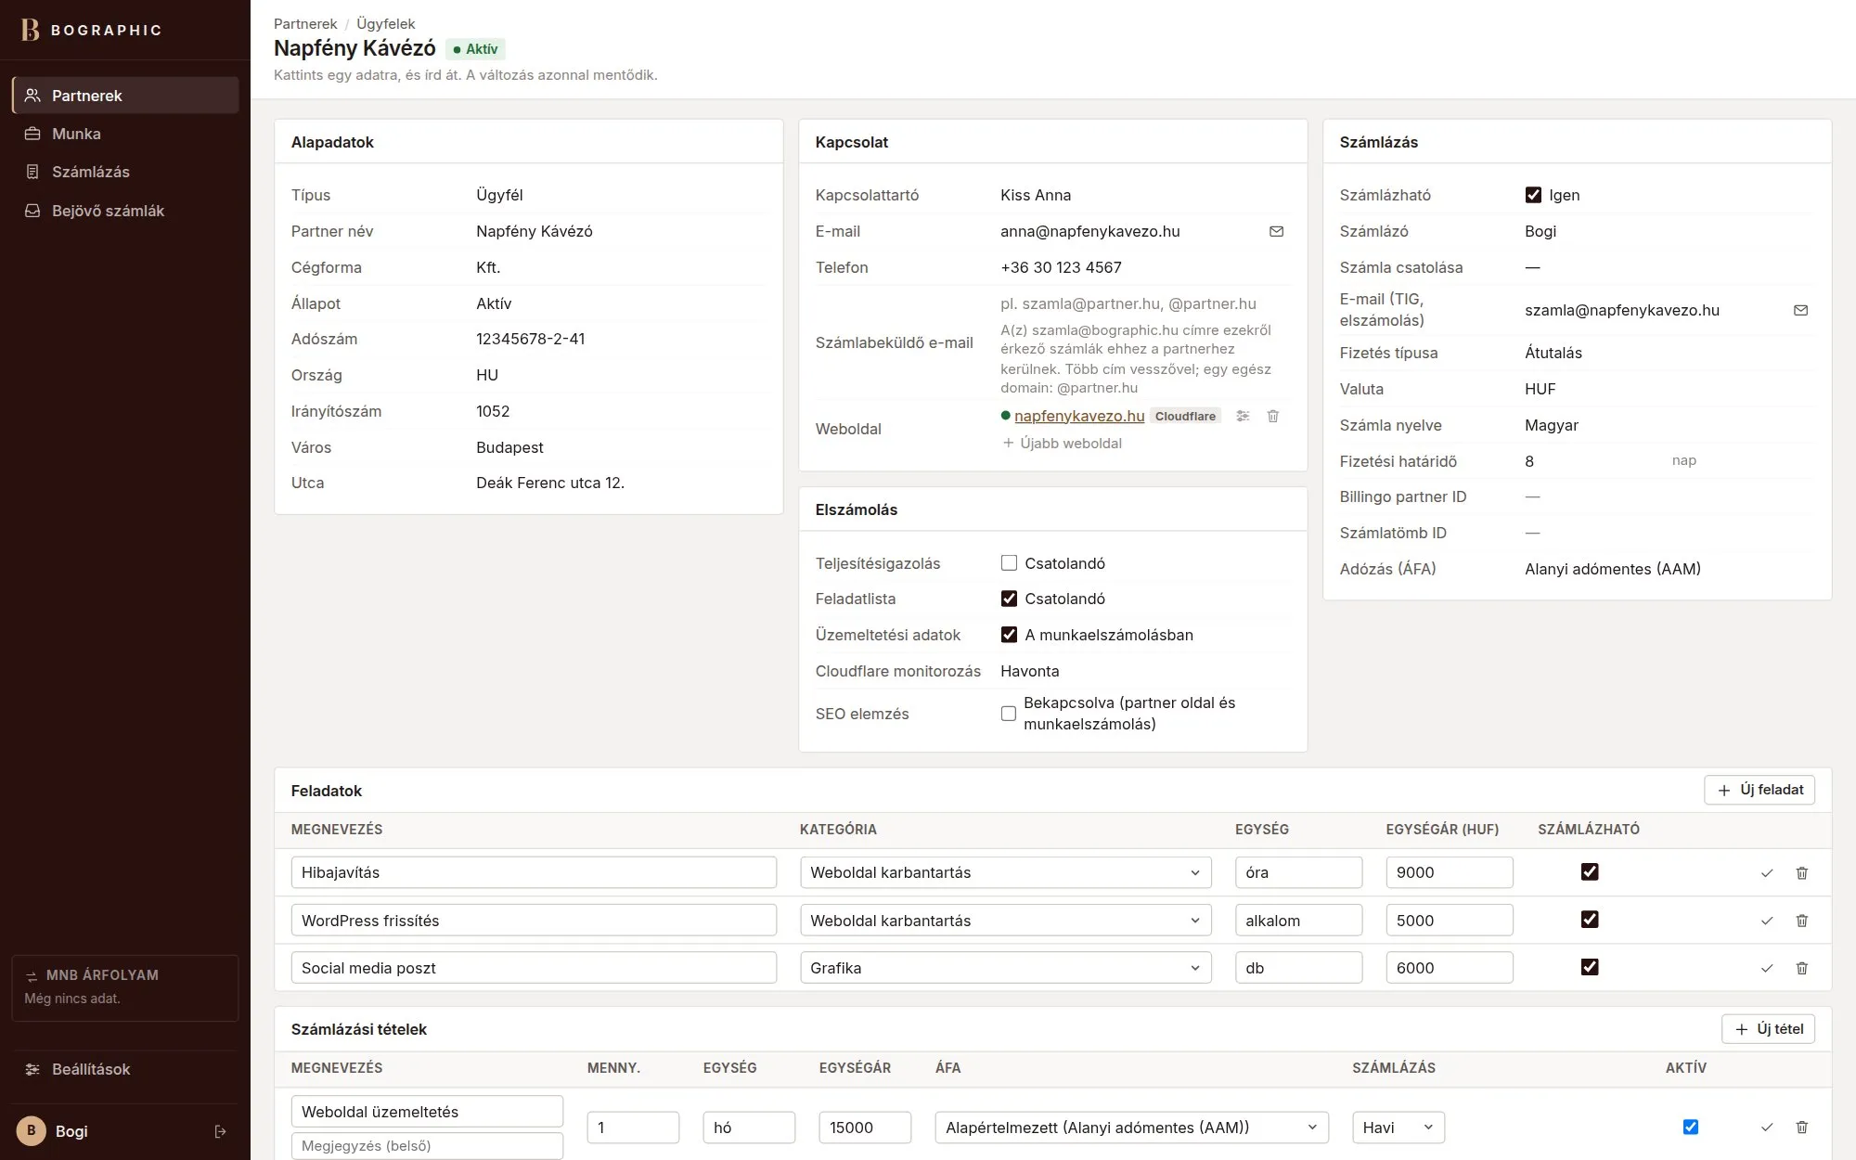Viewport: 1856px width, 1160px height.
Task: Click the logout icon next to Bogi
Action: click(220, 1131)
